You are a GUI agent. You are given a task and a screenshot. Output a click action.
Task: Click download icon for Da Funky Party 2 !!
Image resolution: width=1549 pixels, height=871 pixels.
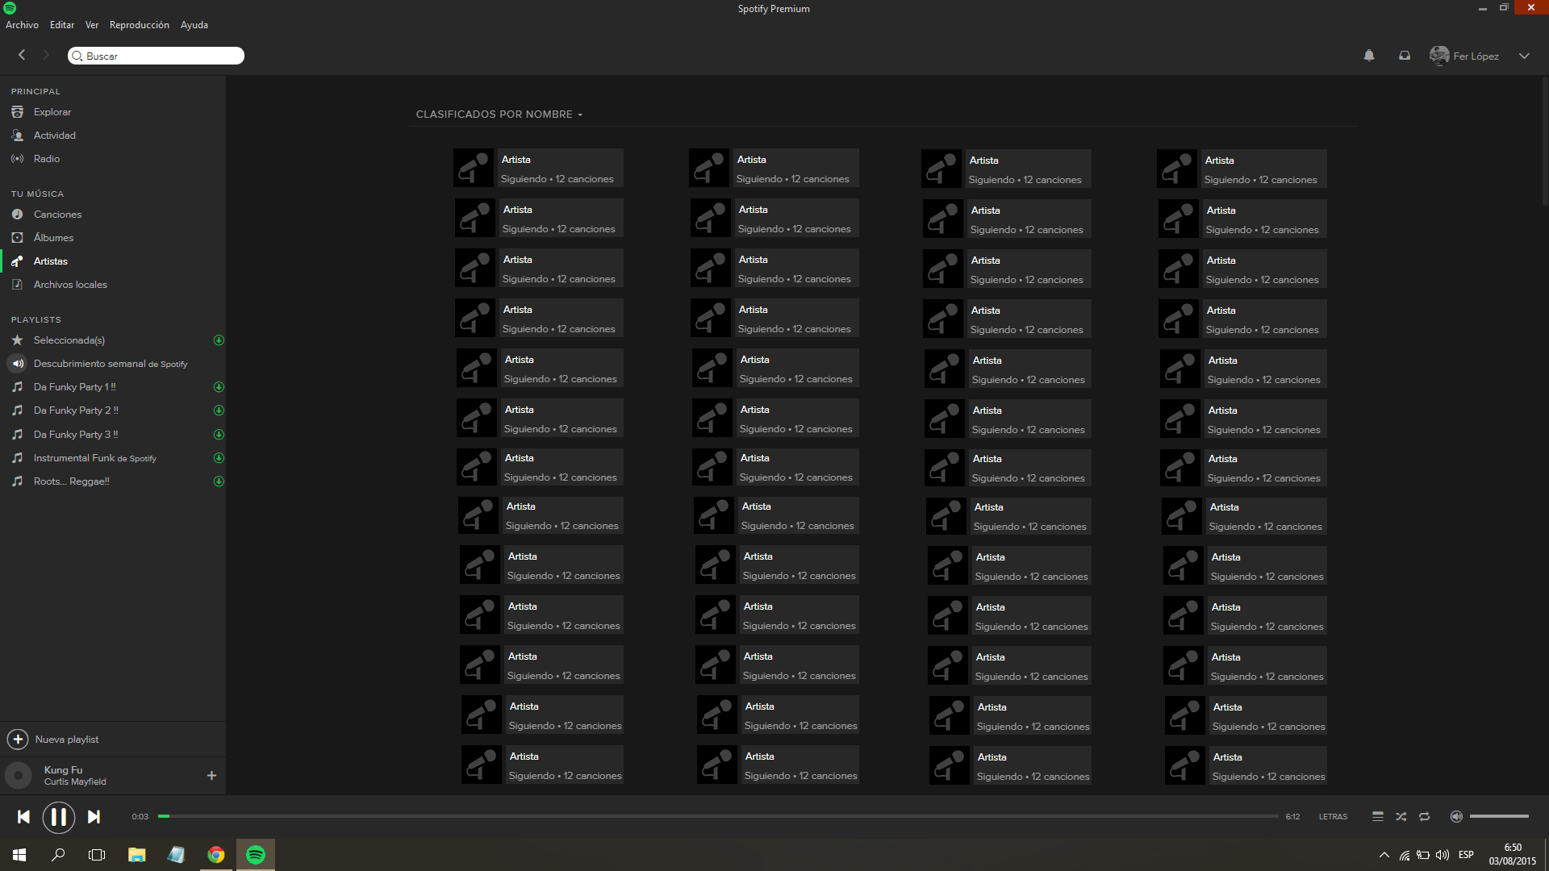(219, 410)
